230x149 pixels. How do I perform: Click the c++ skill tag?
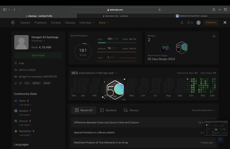27,83
